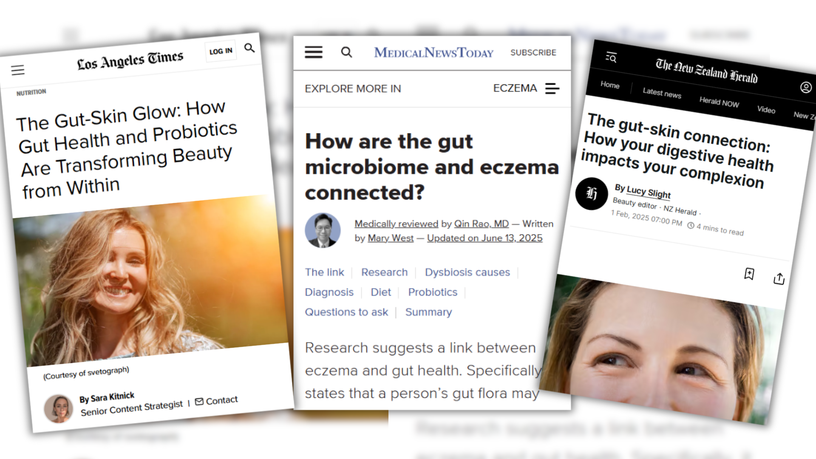Click the Medical News Today search icon
The height and width of the screenshot is (459, 816).
tap(346, 52)
